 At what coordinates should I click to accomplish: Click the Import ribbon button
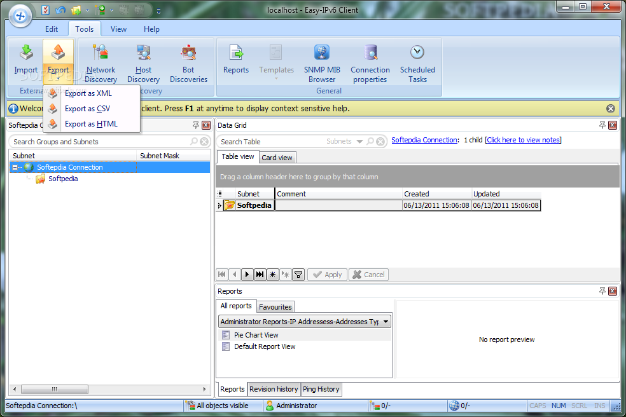[26, 60]
